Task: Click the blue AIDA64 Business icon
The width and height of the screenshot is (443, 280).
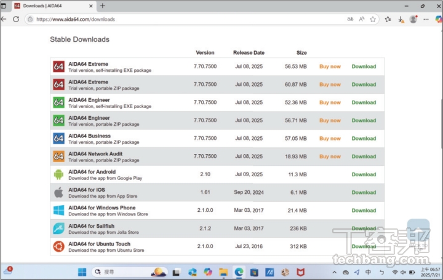Action: (58, 139)
